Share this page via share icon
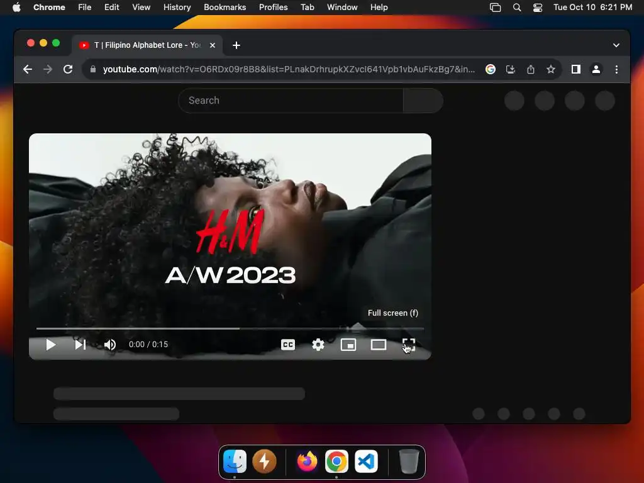Screen dimensions: 644x483 point(531,69)
